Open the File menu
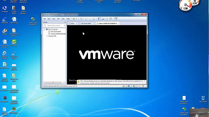This screenshot has height=117, width=209. pyautogui.click(x=44, y=19)
